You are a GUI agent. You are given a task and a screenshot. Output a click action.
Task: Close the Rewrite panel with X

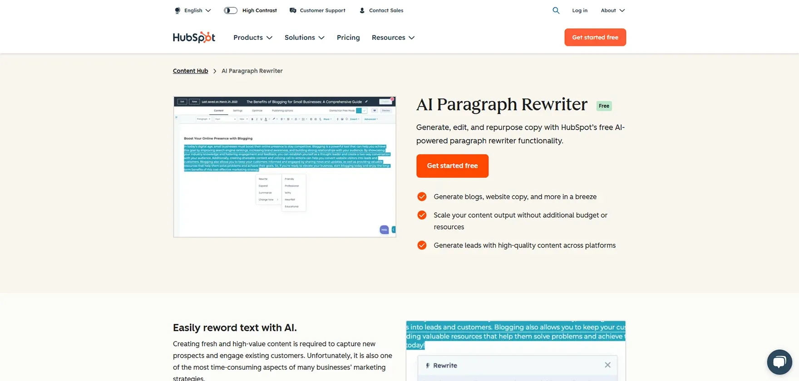[x=607, y=365]
